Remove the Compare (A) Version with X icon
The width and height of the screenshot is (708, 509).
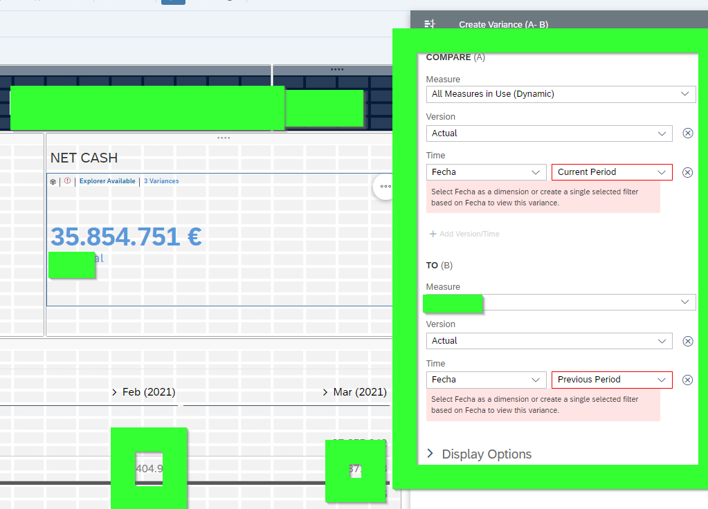(687, 133)
